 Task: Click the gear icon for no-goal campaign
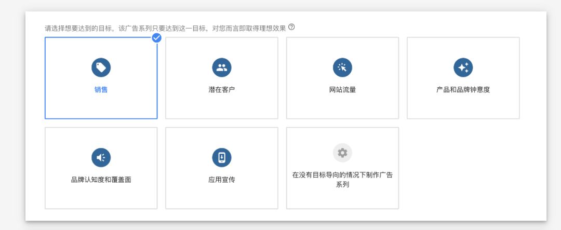[x=342, y=153]
